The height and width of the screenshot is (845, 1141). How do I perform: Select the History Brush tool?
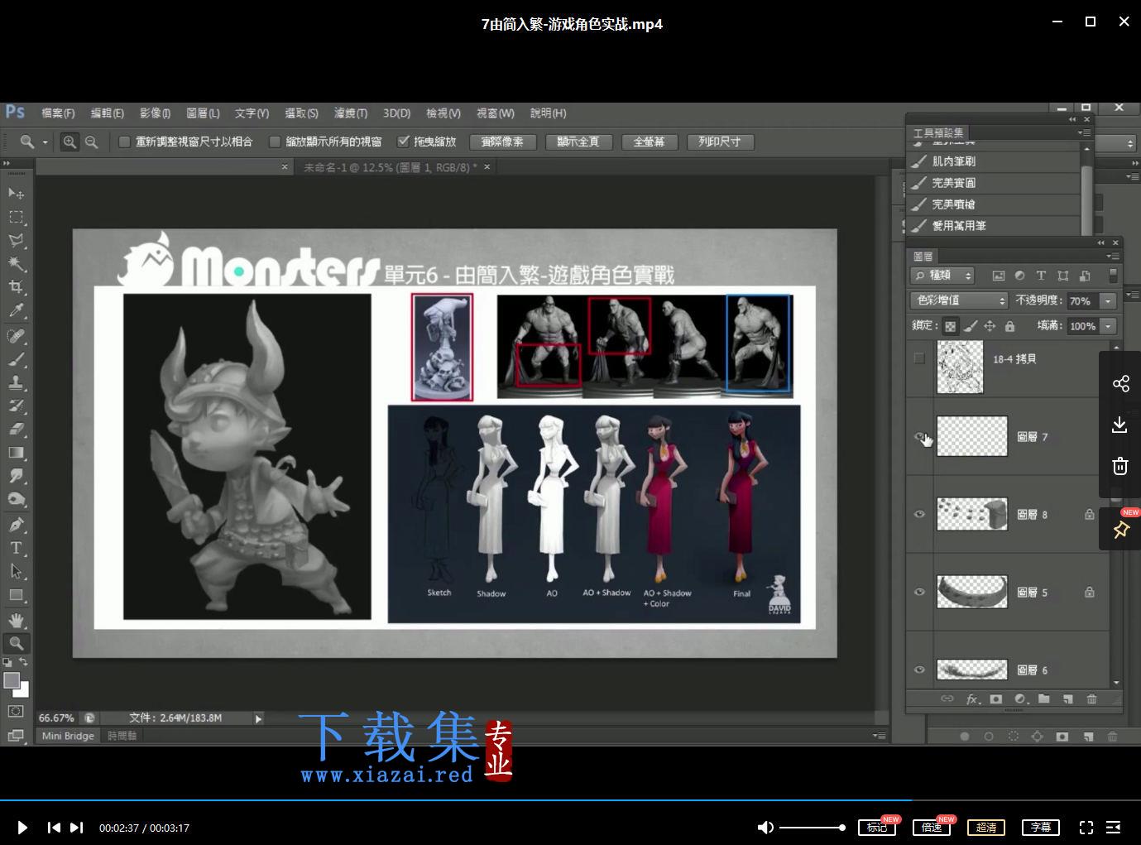[x=16, y=406]
